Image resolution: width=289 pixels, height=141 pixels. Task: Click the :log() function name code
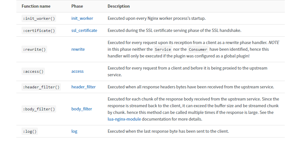(30, 131)
